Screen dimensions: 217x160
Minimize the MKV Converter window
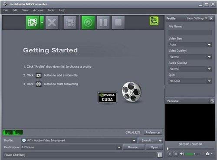point(200,4)
